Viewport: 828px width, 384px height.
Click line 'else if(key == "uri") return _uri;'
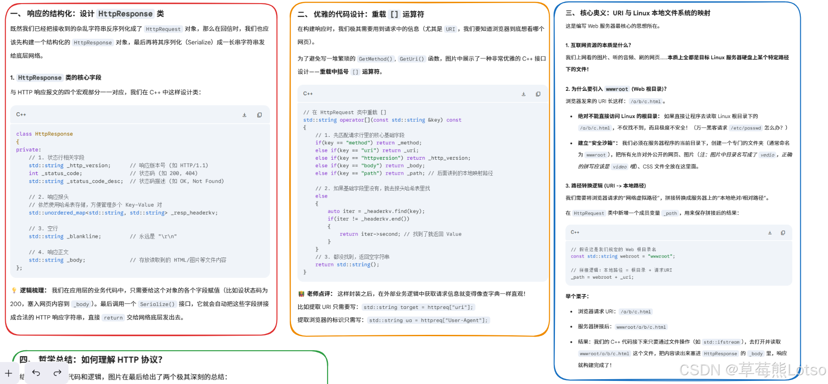367,150
